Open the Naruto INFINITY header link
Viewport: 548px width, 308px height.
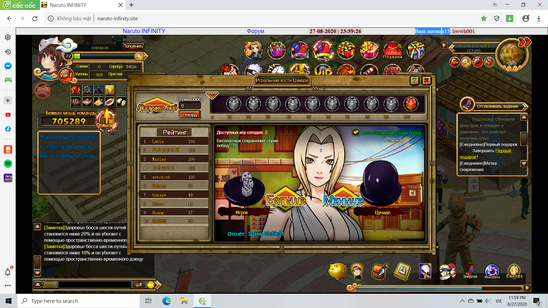144,31
